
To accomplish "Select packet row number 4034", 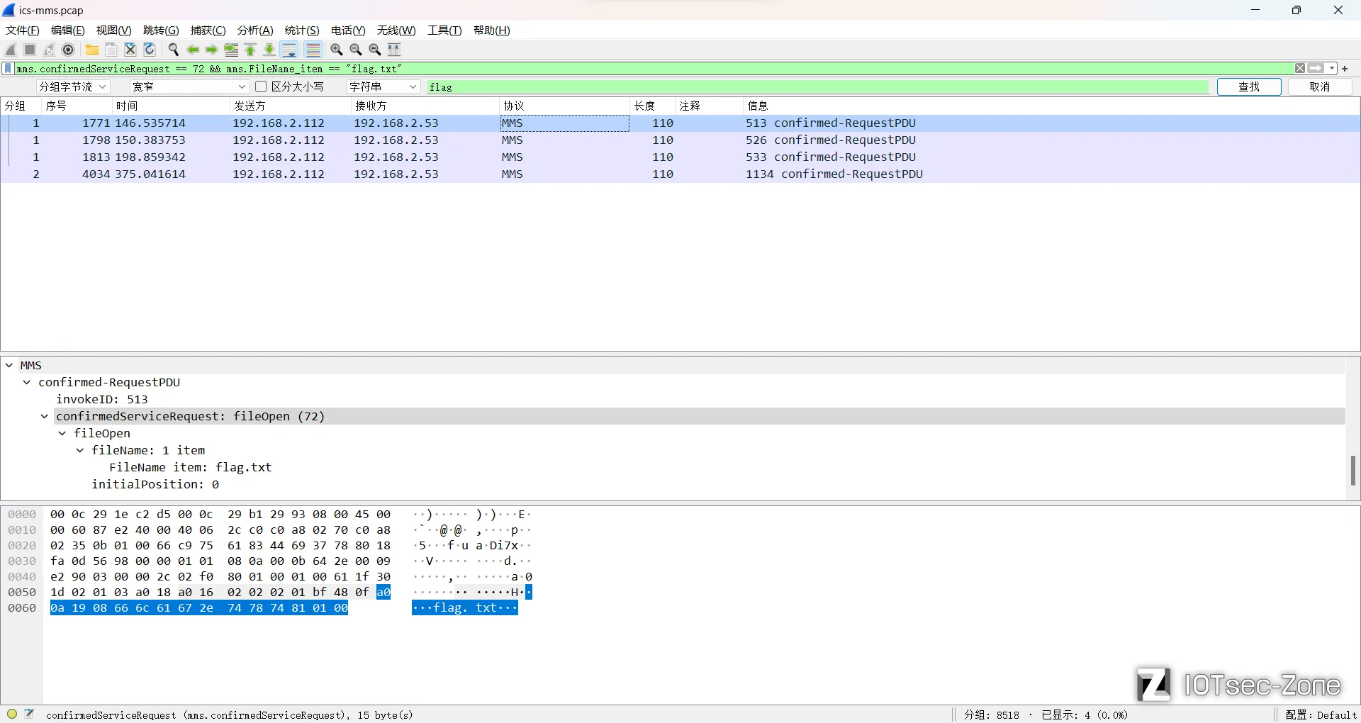I will pyautogui.click(x=680, y=174).
